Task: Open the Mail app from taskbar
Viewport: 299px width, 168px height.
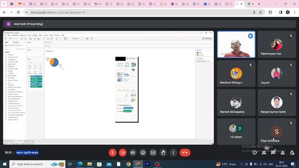Action: (x=109, y=164)
